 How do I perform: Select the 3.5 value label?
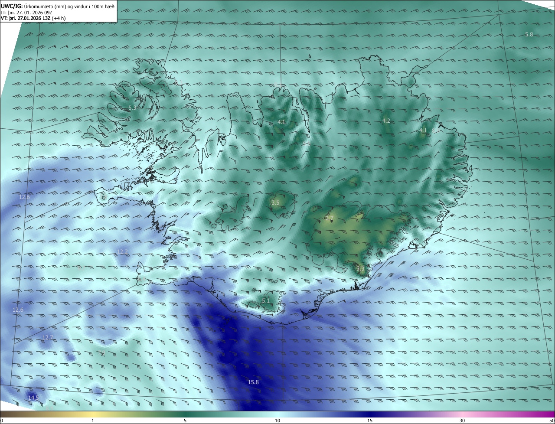pyautogui.click(x=275, y=202)
